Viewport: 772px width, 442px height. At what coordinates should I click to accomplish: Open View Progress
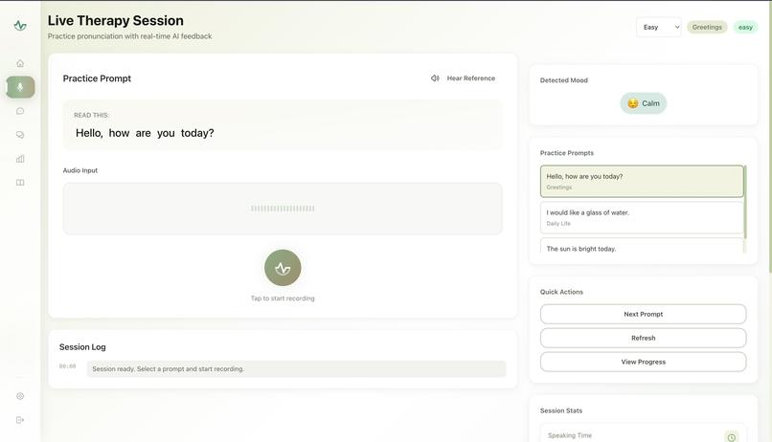643,362
